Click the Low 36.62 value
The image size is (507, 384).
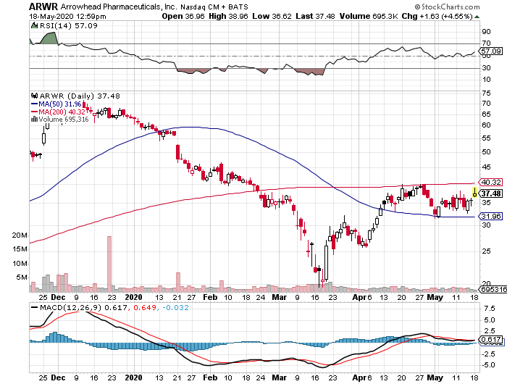(x=272, y=16)
